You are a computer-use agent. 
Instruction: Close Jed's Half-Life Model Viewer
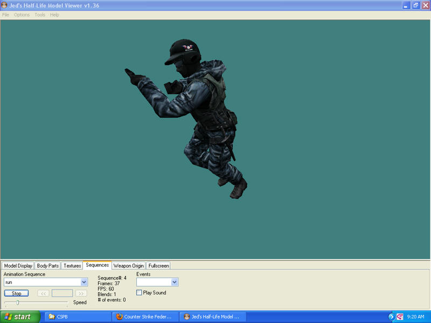(426, 5)
